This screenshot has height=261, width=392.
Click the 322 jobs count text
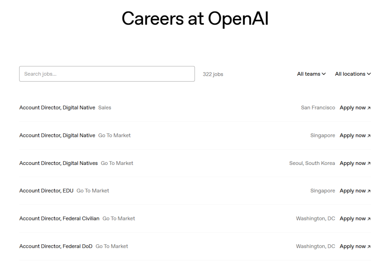click(x=213, y=74)
